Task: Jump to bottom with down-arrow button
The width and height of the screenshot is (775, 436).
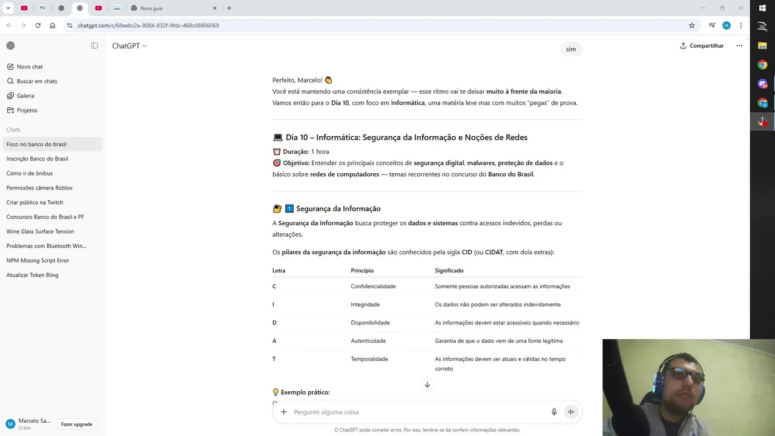Action: pyautogui.click(x=427, y=385)
